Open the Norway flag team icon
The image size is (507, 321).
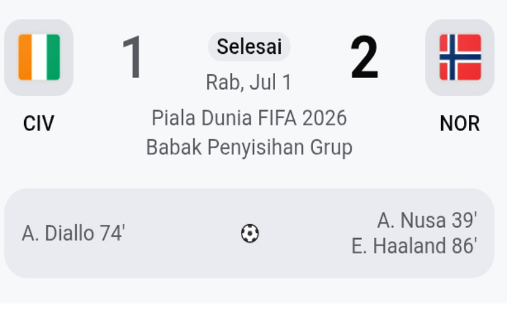(x=460, y=57)
